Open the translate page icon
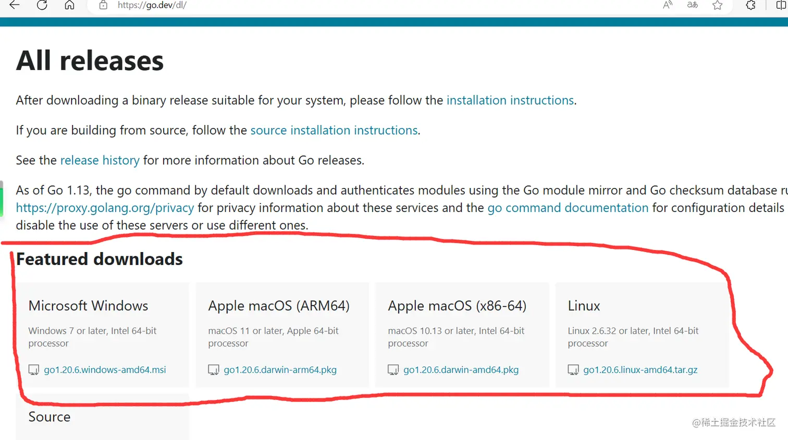The height and width of the screenshot is (440, 788). coord(692,5)
